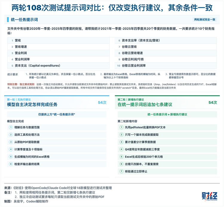Click suggestion 先用pdftotext批量转换PDF文本

tap(167, 127)
